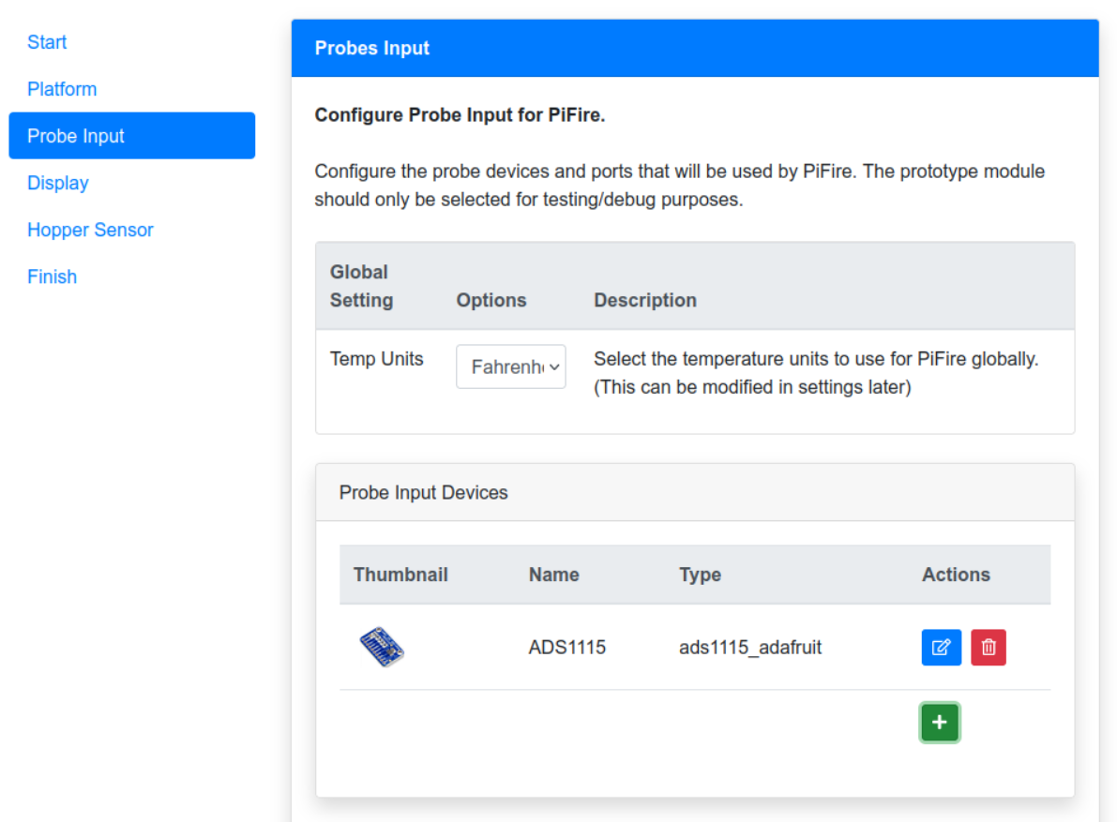Switch to the Display section

click(x=58, y=183)
